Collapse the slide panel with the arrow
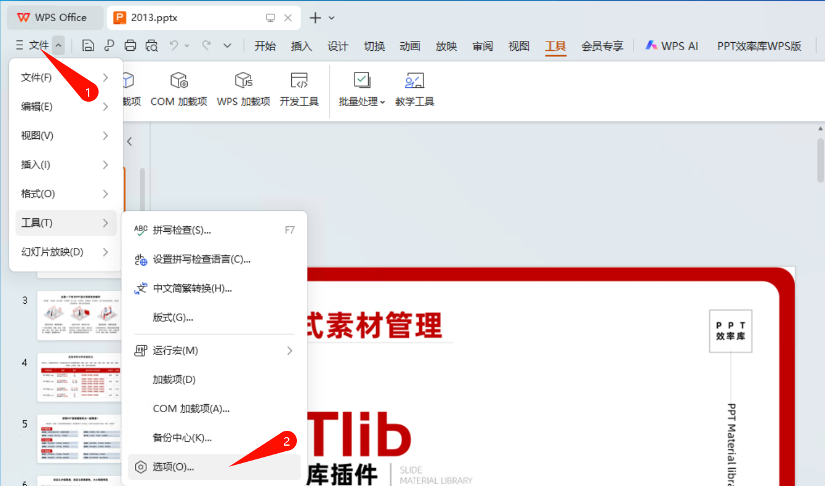The image size is (825, 486). point(130,141)
